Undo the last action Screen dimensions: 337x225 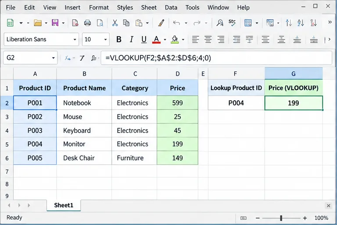click(x=176, y=22)
